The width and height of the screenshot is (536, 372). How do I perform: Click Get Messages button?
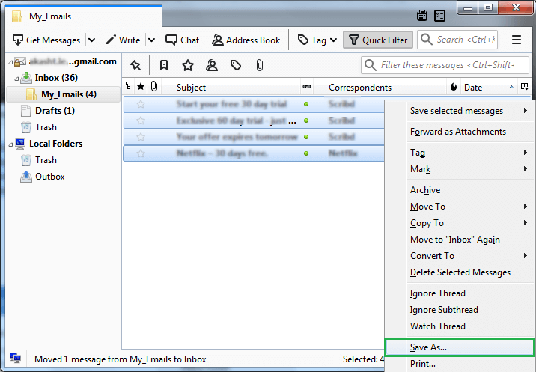[x=46, y=40]
